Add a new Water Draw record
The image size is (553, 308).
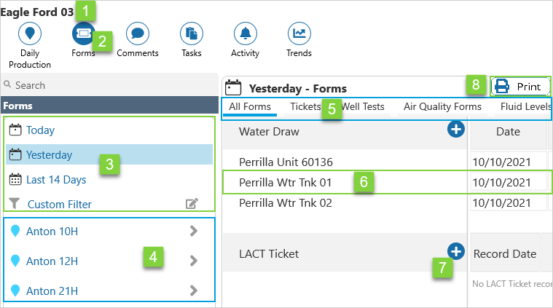(x=455, y=130)
